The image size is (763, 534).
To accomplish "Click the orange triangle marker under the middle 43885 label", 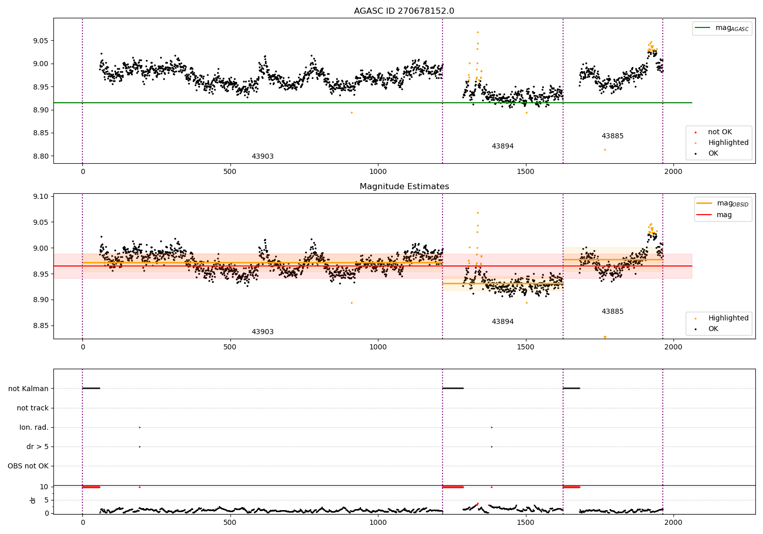I will [x=605, y=337].
